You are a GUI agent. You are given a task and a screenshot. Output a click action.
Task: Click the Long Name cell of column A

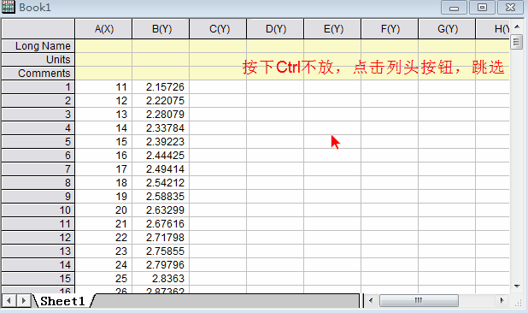pos(103,46)
